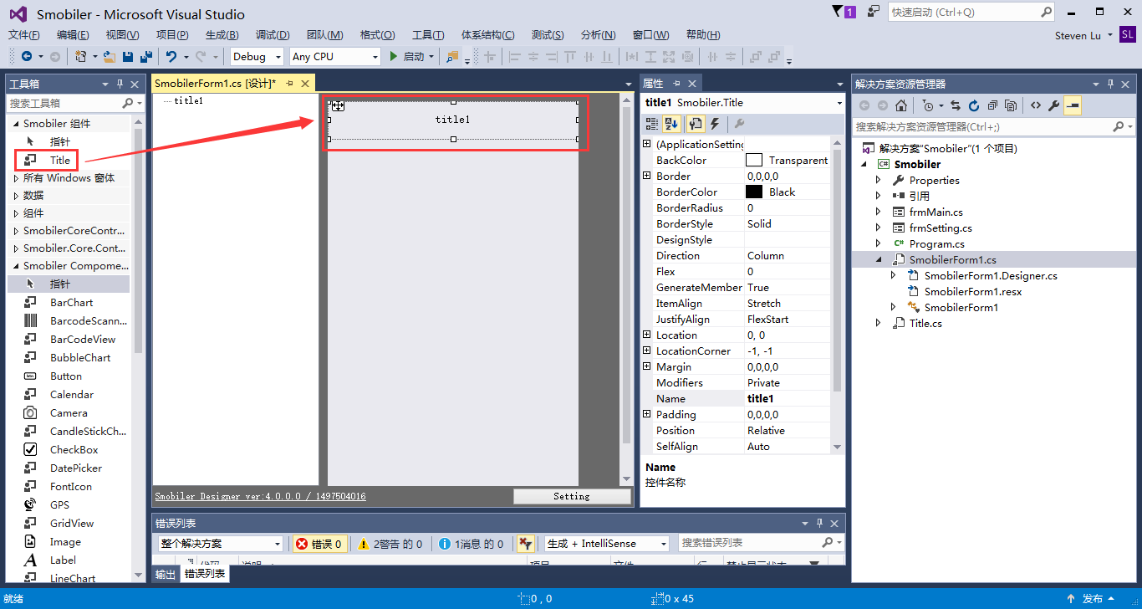Click the Steven Lu account name
1142x609 pixels.
tap(1078, 35)
